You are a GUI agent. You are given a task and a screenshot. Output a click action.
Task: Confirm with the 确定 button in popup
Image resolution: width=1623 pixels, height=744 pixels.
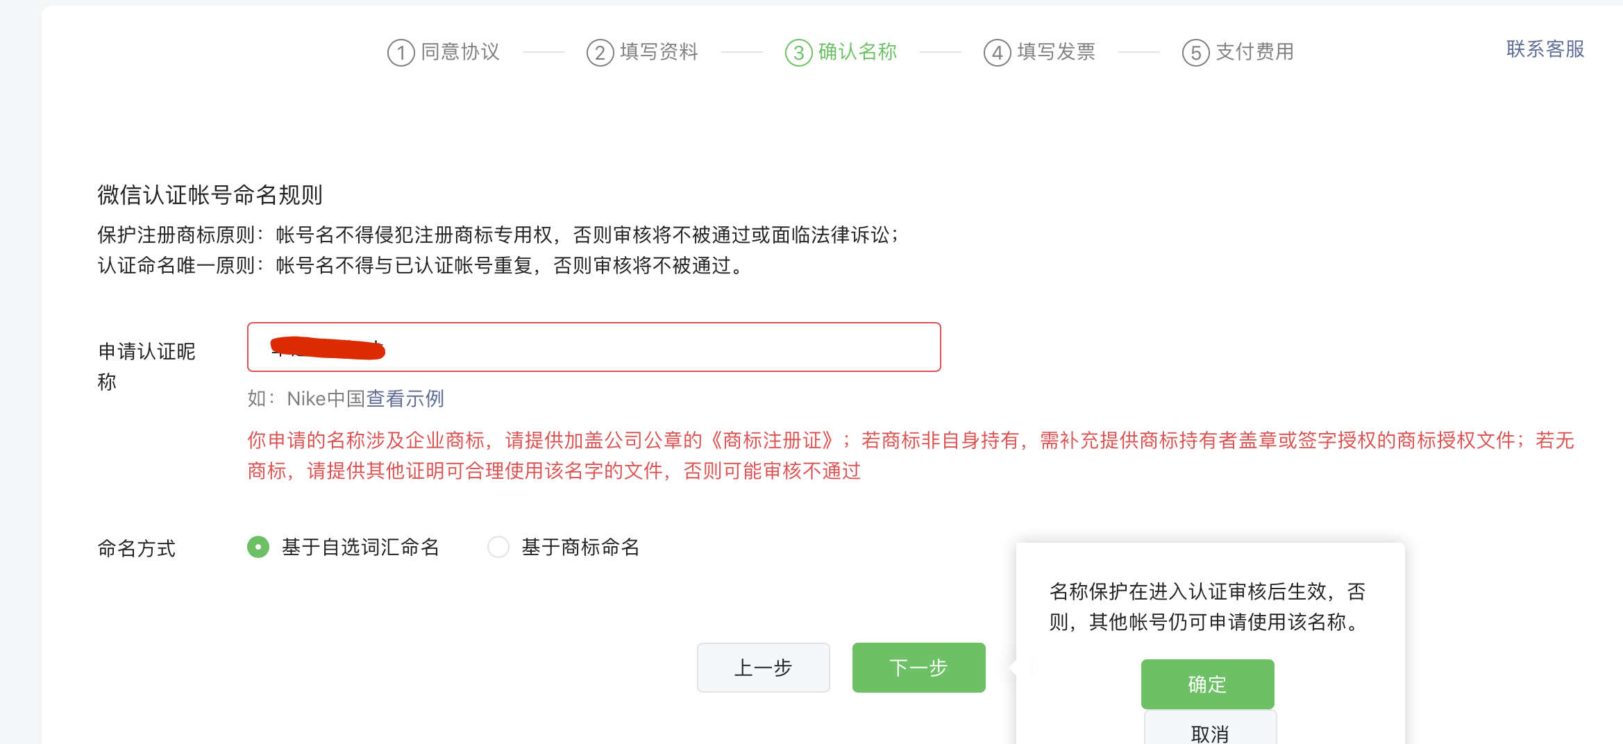click(x=1208, y=684)
